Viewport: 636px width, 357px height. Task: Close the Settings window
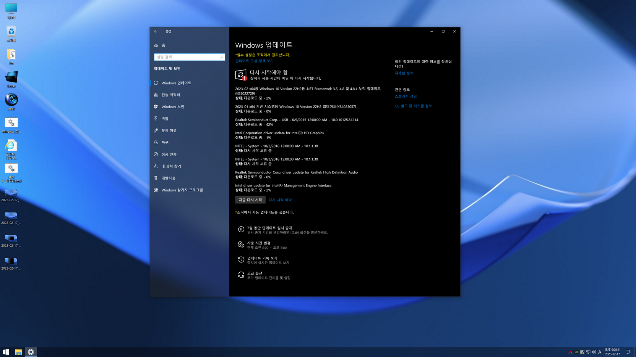[454, 31]
